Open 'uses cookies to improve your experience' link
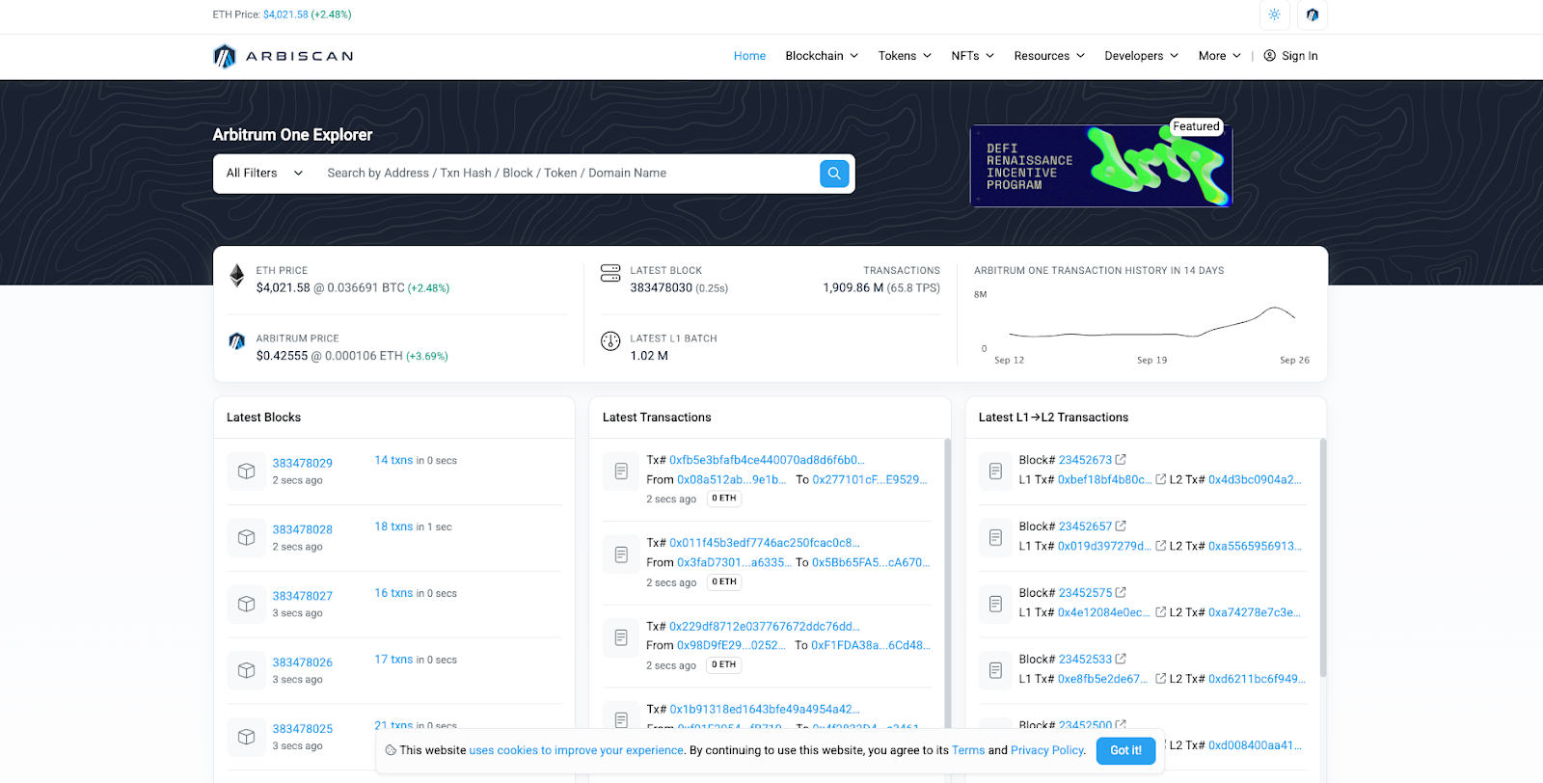 [x=577, y=750]
